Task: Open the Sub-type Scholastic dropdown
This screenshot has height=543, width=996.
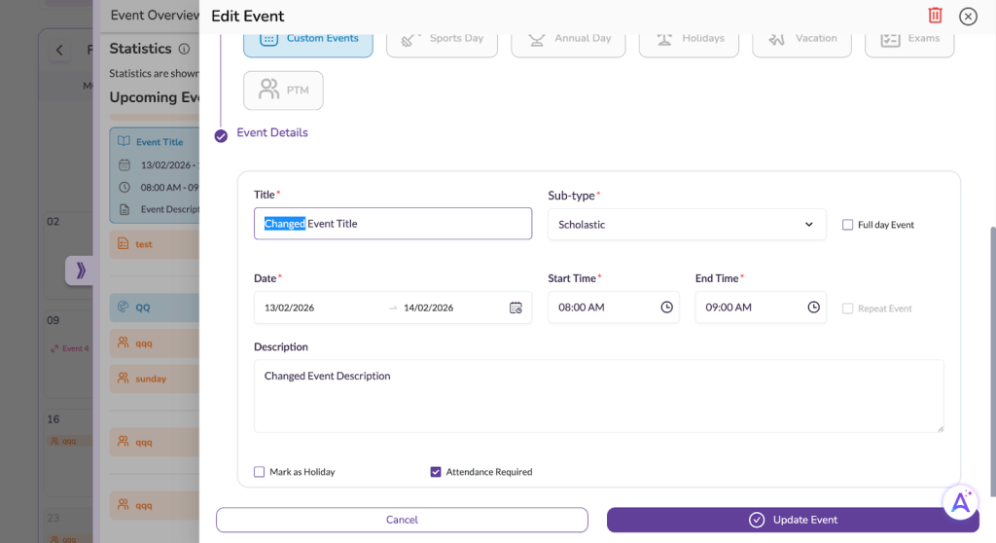Action: (x=686, y=225)
